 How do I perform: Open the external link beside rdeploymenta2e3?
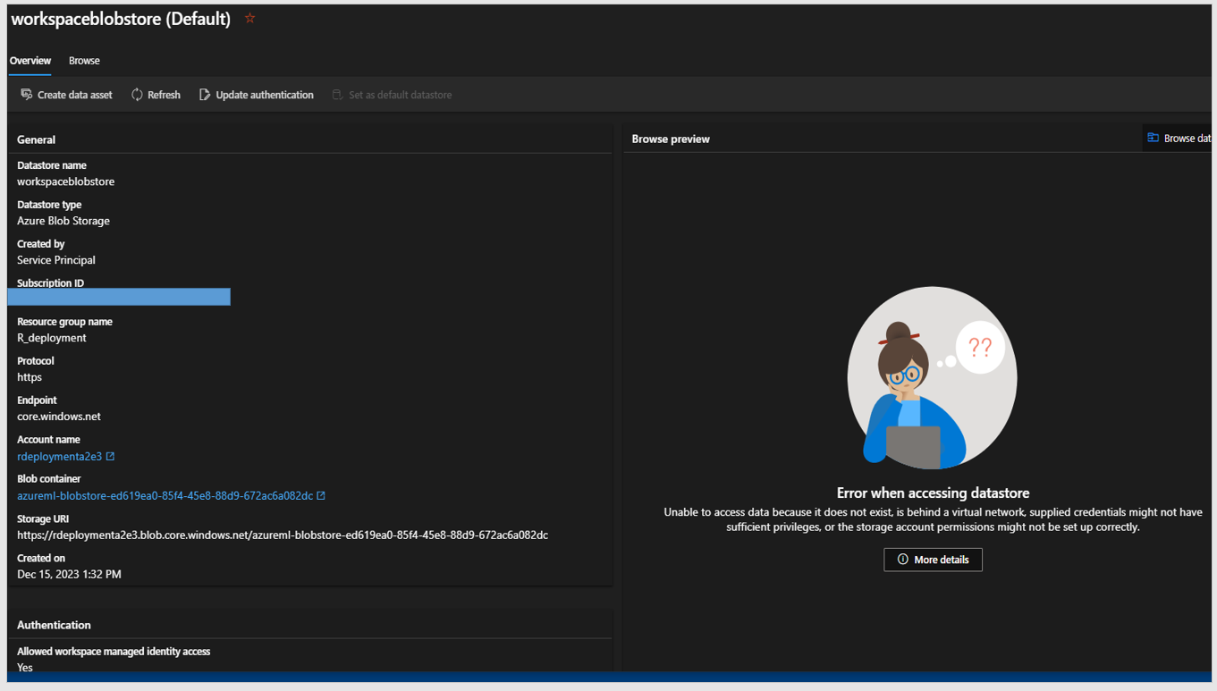[111, 456]
